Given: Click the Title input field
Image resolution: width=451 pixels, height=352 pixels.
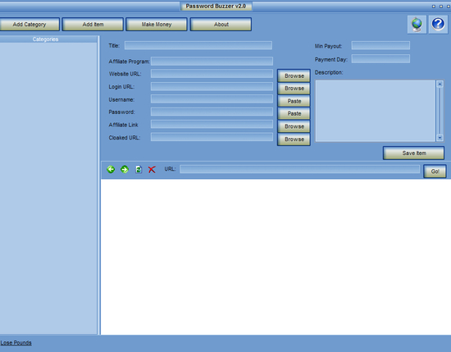Looking at the screenshot, I should tap(198, 45).
